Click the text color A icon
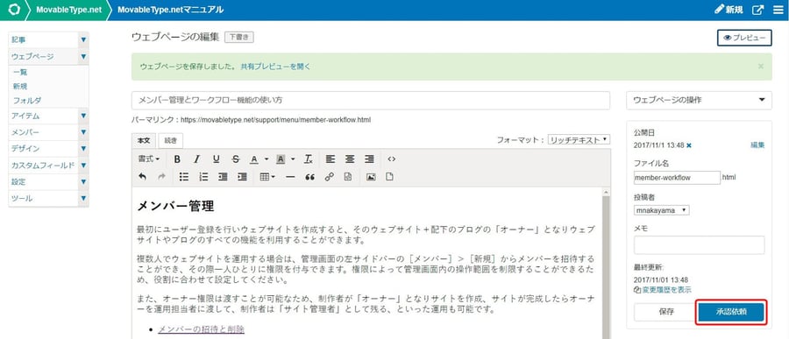The height and width of the screenshot is (339, 789). 254,159
